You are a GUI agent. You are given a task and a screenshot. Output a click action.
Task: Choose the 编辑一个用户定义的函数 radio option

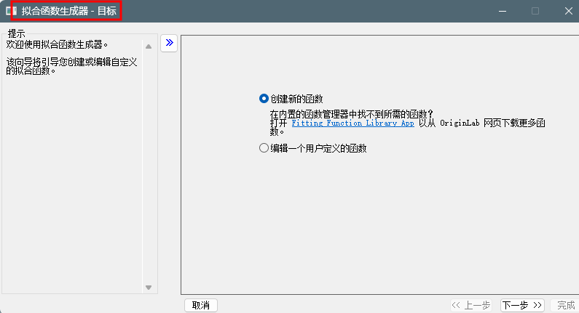click(x=264, y=148)
